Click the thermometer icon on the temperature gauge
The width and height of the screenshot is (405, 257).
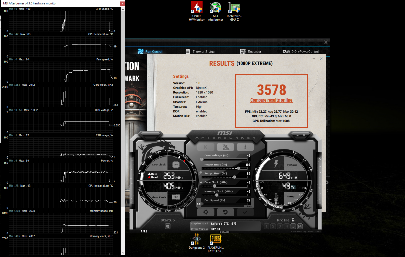(x=276, y=197)
